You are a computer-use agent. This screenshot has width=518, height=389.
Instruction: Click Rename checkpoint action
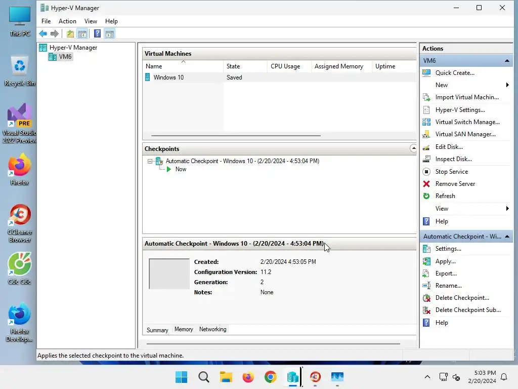coord(448,286)
